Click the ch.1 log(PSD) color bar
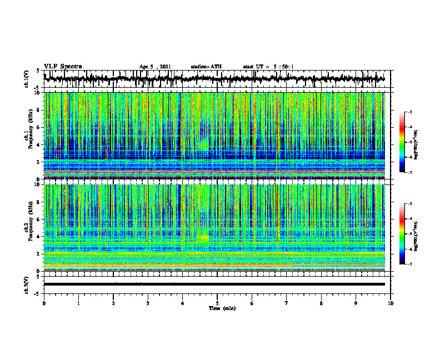The height and width of the screenshot is (340, 440). click(x=402, y=142)
